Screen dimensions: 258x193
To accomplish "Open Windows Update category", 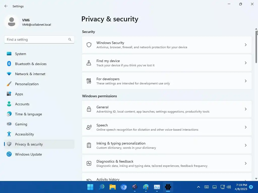I will (x=39, y=154).
